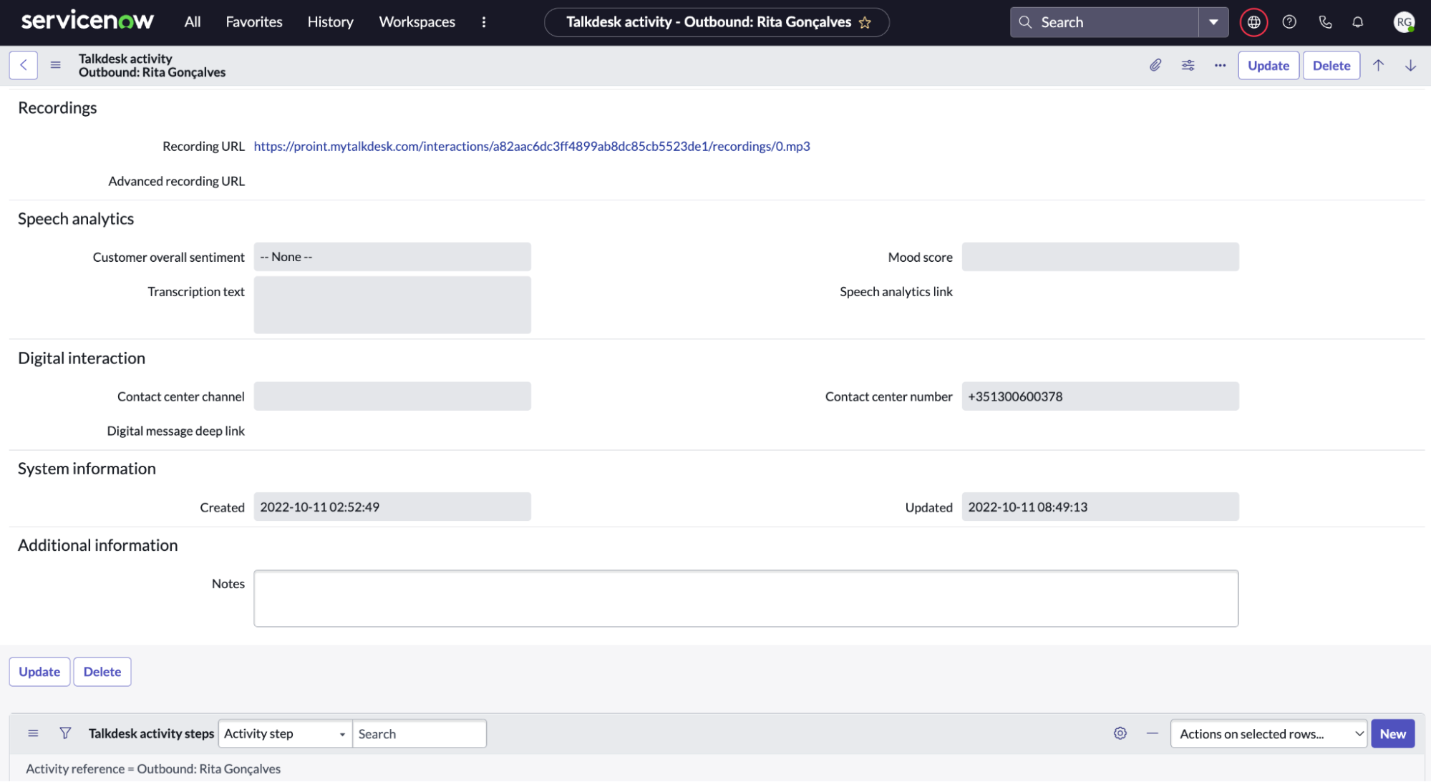Screen dimensions: 1431x782
Task: Star this record as a favorite
Action: click(865, 22)
